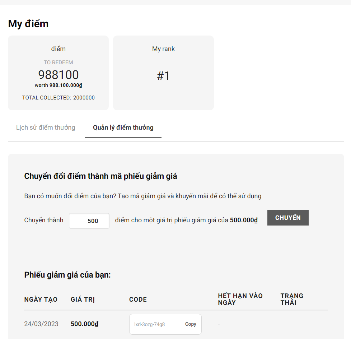Viewport: 351px width, 339px height.
Task: Click the TRẠNG THÁI column header
Action: point(292,299)
